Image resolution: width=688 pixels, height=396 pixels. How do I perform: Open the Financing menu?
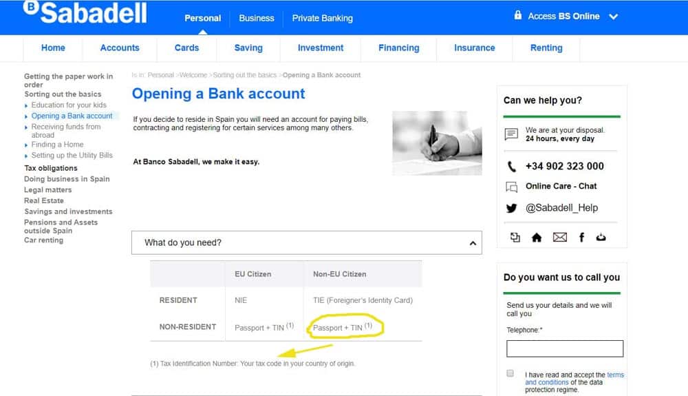[x=398, y=48]
